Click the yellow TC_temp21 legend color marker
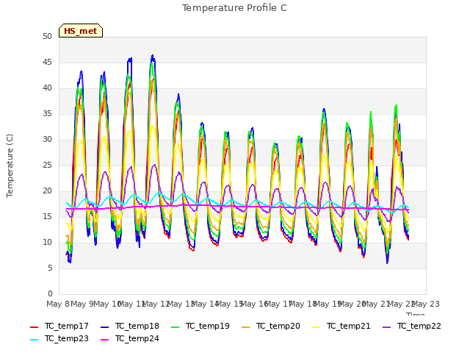Image resolution: width=470 pixels, height=353 pixels. click(316, 327)
